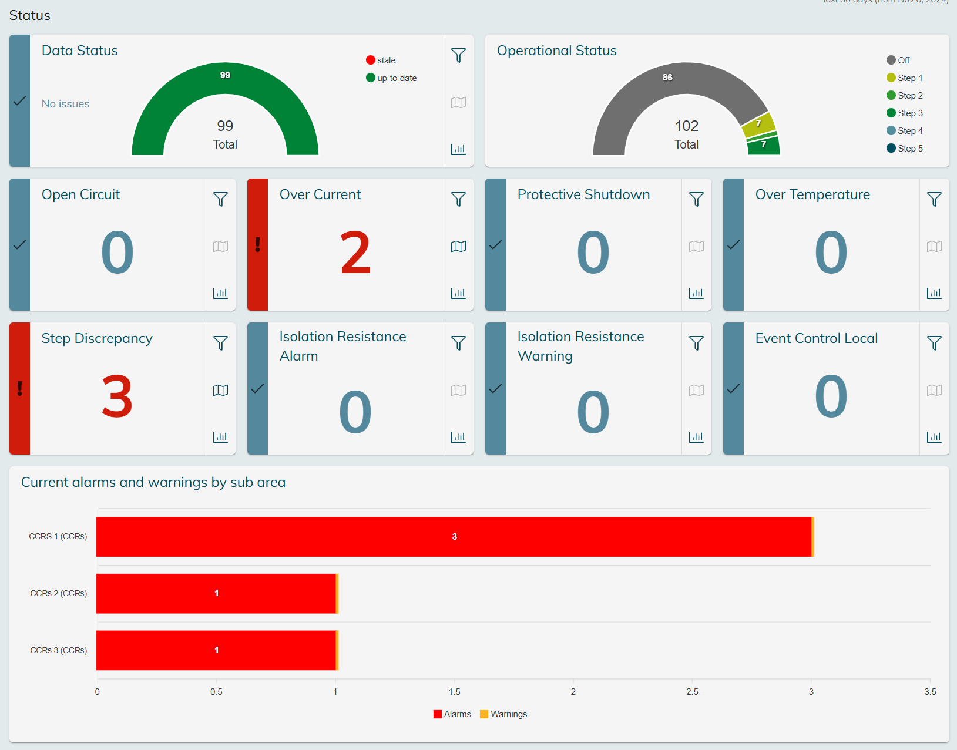The width and height of the screenshot is (957, 750).
Task: Toggle Alarms series in bar chart legend
Action: [x=452, y=714]
